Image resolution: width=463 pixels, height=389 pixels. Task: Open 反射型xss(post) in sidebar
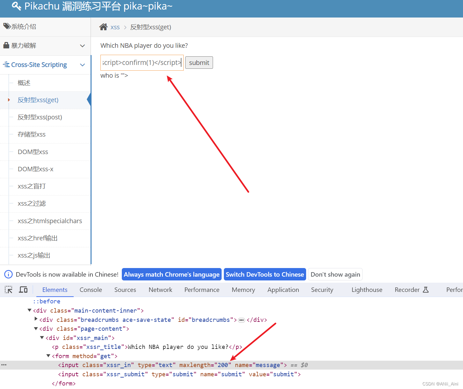45,117
